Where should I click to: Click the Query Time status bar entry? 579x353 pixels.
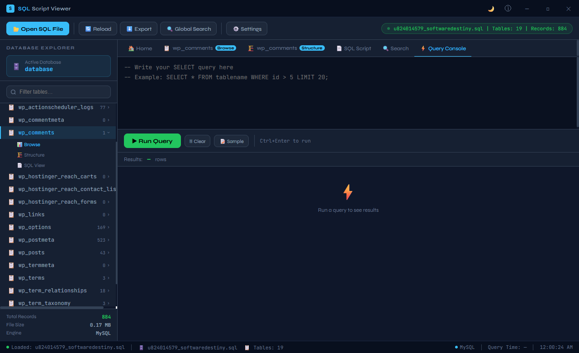(x=507, y=348)
